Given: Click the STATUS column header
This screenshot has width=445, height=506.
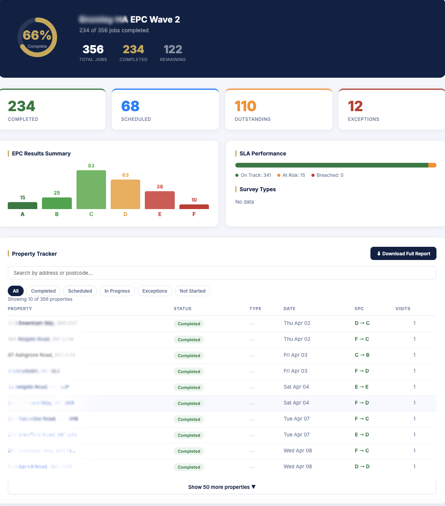Looking at the screenshot, I should click(183, 309).
